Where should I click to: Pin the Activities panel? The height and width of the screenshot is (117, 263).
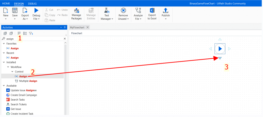pos(65,27)
